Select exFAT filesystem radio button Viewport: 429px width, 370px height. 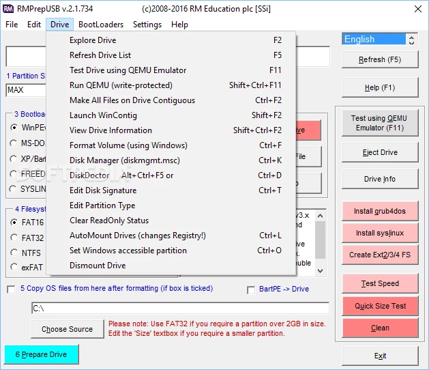(x=14, y=268)
